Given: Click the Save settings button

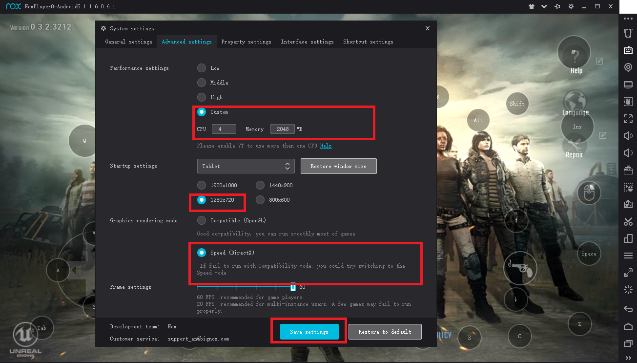Looking at the screenshot, I should point(309,332).
